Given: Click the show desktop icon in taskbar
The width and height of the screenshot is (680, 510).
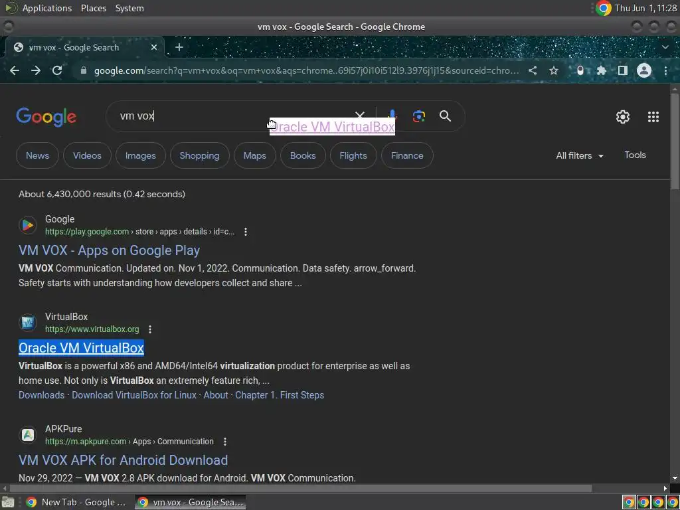Looking at the screenshot, I should [x=8, y=503].
